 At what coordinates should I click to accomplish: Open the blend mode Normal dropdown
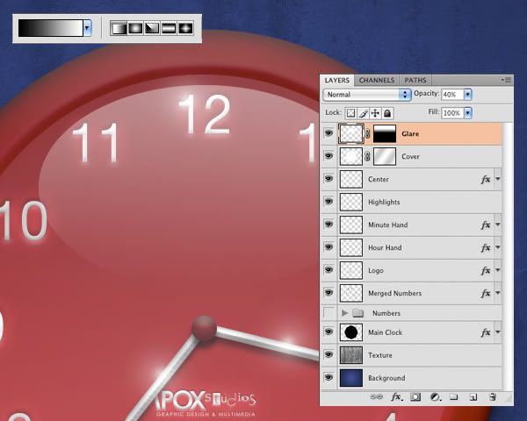(x=367, y=94)
